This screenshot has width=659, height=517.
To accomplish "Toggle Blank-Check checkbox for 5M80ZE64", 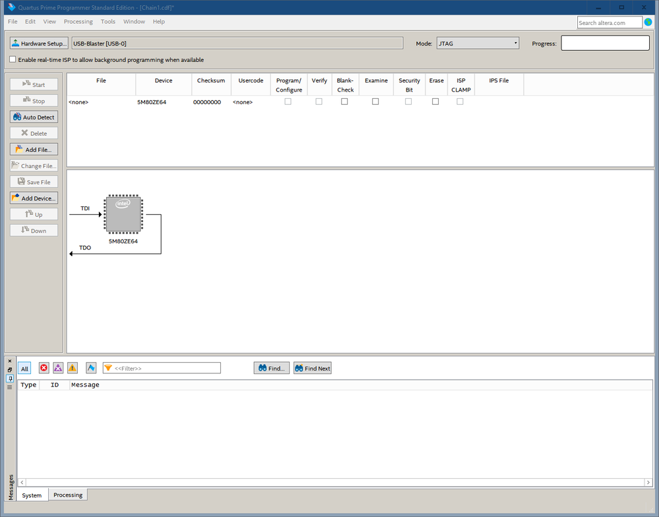I will (x=344, y=102).
